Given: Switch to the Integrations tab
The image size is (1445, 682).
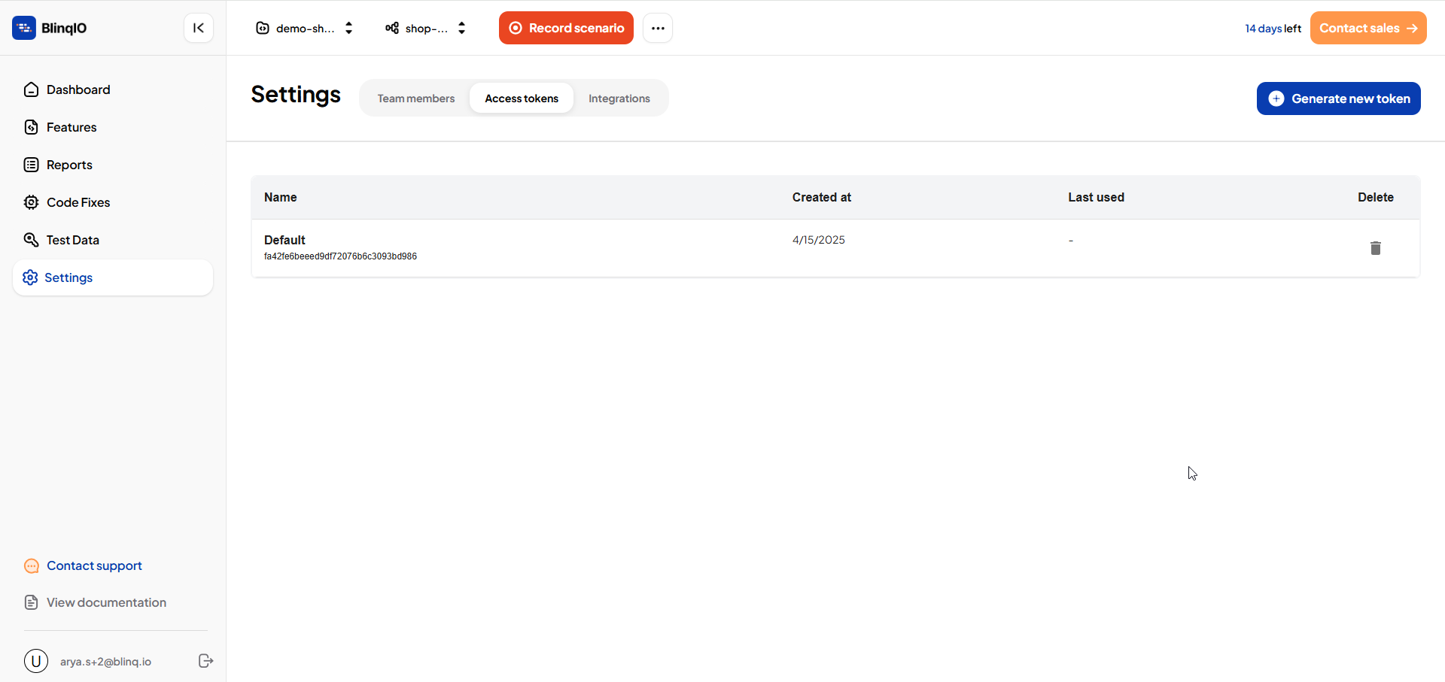Looking at the screenshot, I should point(619,99).
